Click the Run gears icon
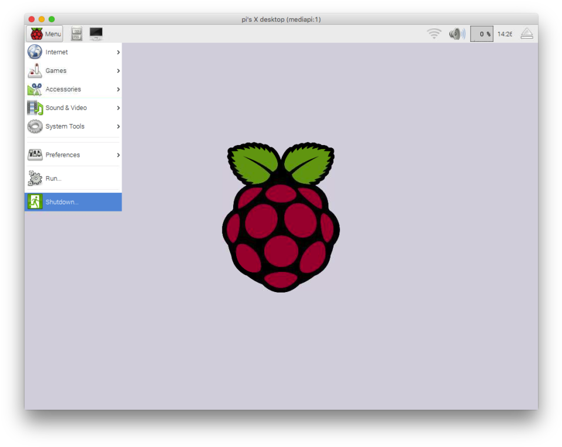The height and width of the screenshot is (447, 562). pyautogui.click(x=35, y=178)
